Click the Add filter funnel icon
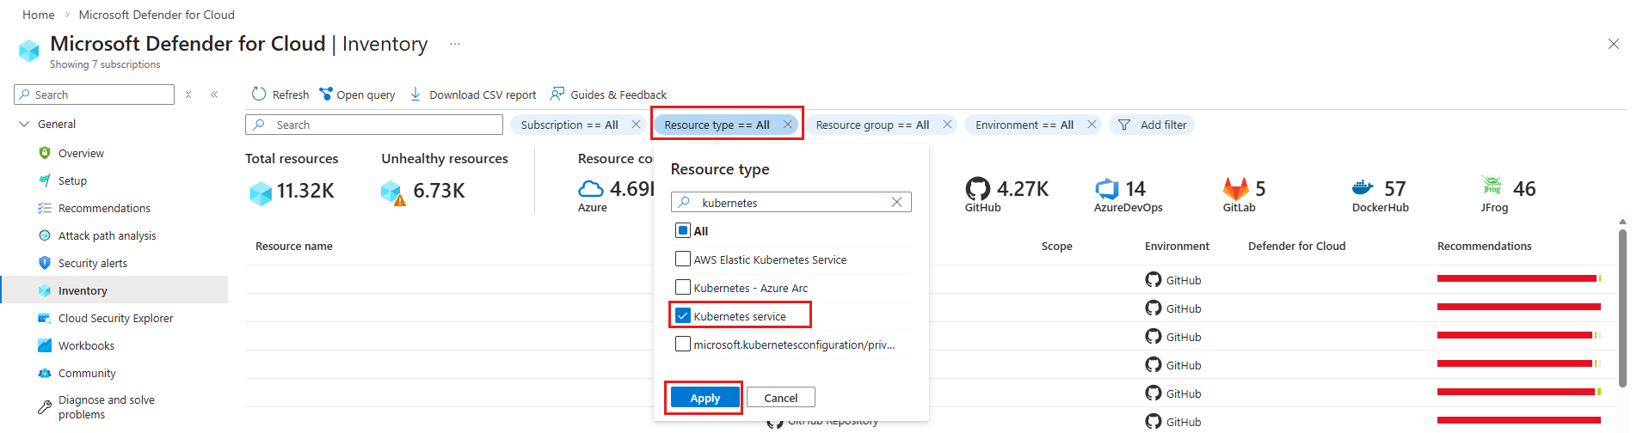The height and width of the screenshot is (433, 1643). click(x=1124, y=125)
